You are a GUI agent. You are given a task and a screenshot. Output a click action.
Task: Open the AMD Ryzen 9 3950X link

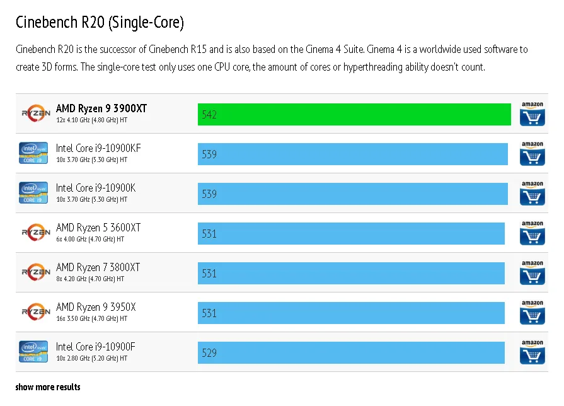[96, 307]
